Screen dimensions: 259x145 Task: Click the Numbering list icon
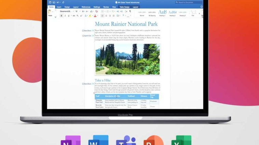[x=107, y=11]
